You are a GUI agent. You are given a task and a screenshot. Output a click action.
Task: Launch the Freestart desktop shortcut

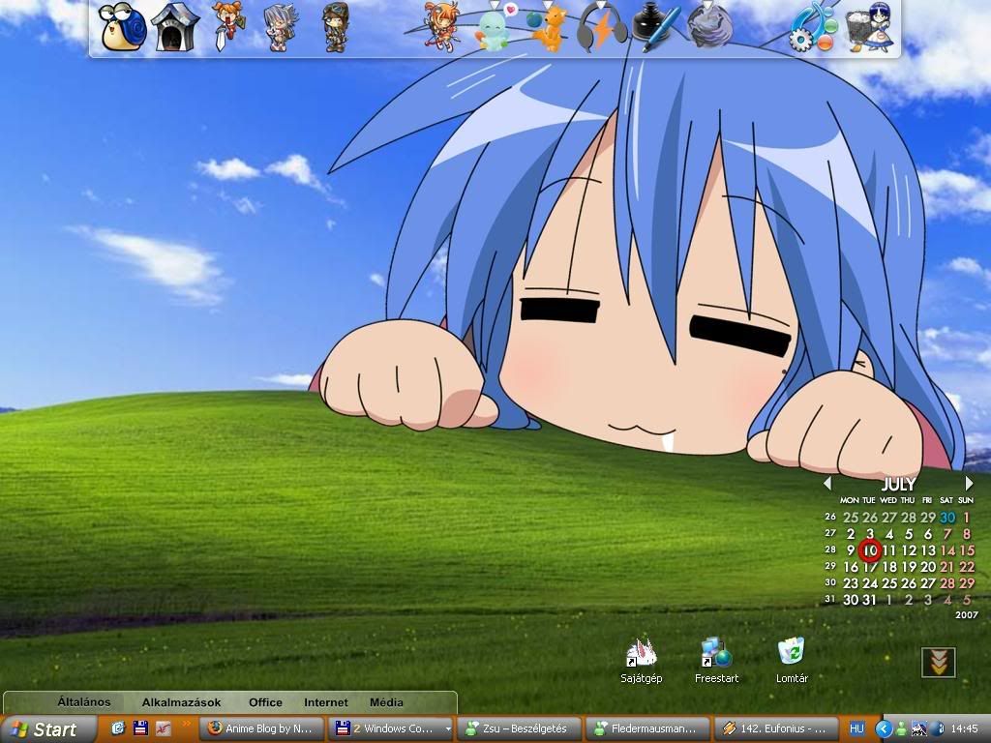click(x=716, y=662)
